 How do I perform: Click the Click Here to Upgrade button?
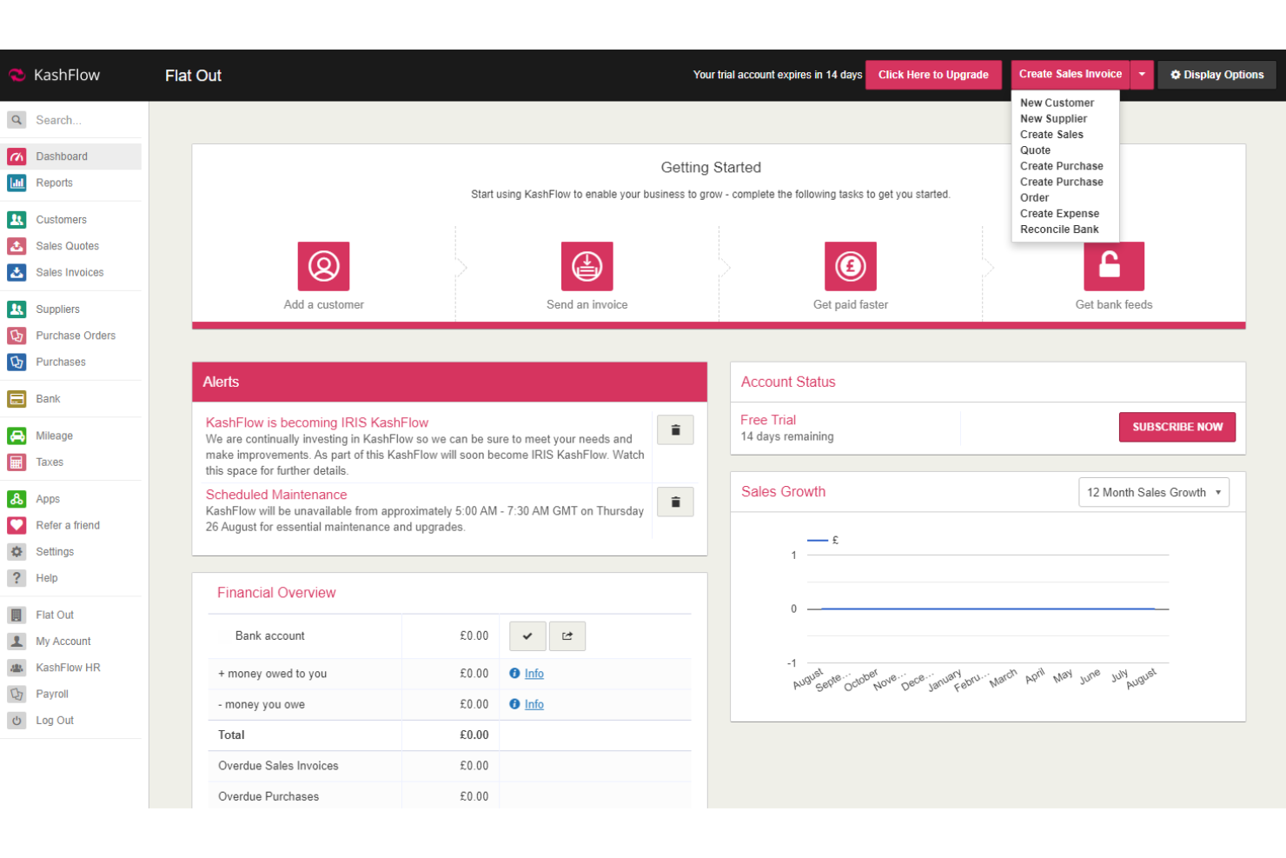[x=933, y=75]
